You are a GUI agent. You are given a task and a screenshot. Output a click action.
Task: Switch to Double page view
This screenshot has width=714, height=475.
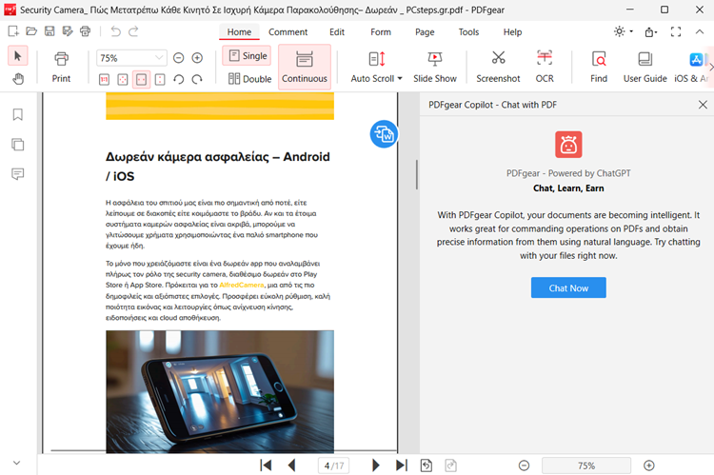249,79
